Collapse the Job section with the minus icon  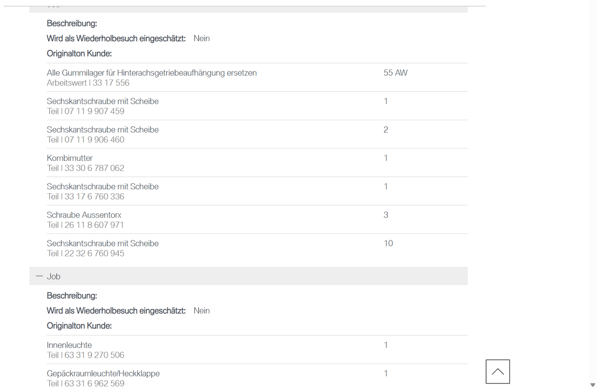tap(39, 276)
